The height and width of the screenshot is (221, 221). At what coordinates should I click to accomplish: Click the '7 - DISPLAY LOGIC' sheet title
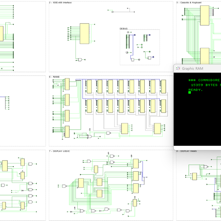(x=60, y=151)
